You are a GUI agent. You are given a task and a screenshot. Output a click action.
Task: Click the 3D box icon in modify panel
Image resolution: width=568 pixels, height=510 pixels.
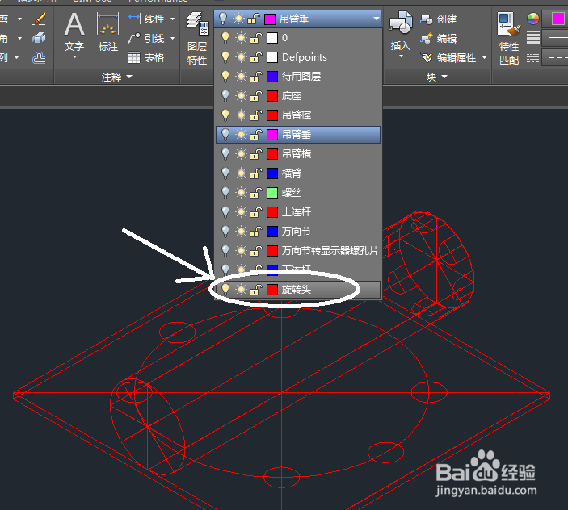click(39, 38)
